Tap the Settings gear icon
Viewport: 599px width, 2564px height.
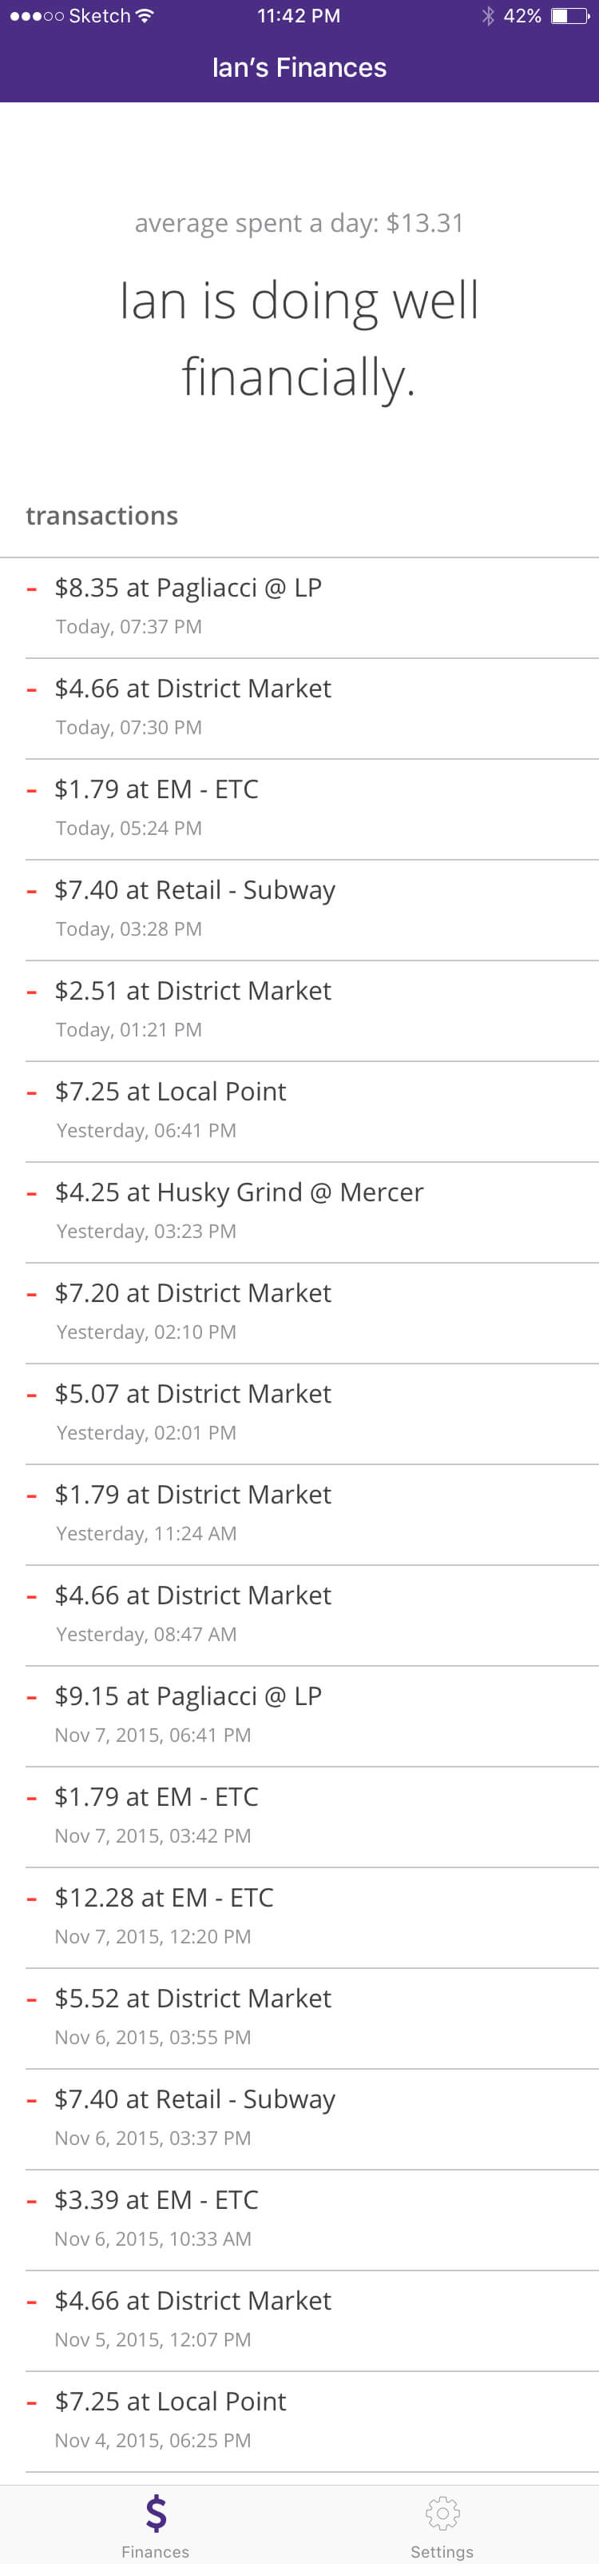pos(442,2512)
